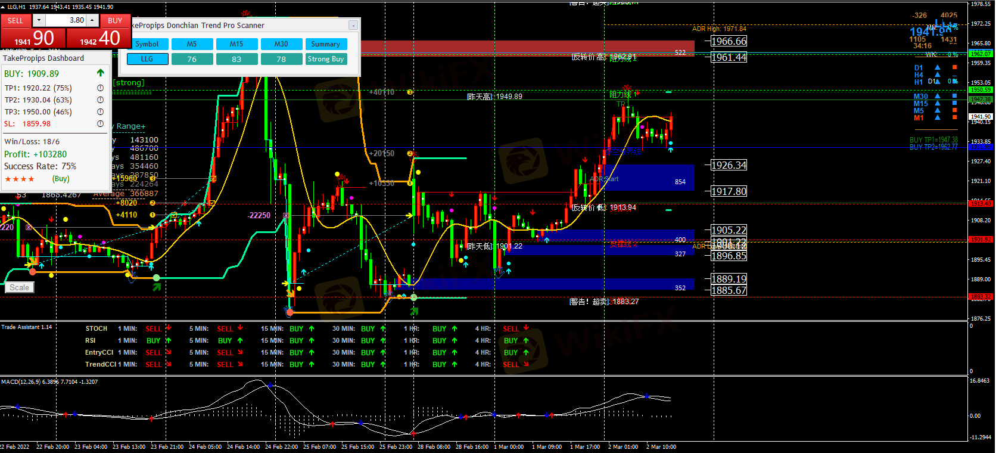Viewport: 996px width, 453px height.
Task: Click the clock icon beside SL 1859.98
Action: click(100, 124)
